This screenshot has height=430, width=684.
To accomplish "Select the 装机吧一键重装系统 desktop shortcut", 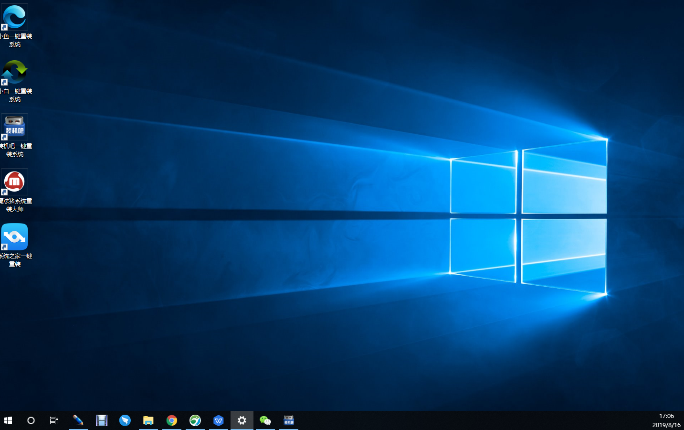I will pos(15,127).
